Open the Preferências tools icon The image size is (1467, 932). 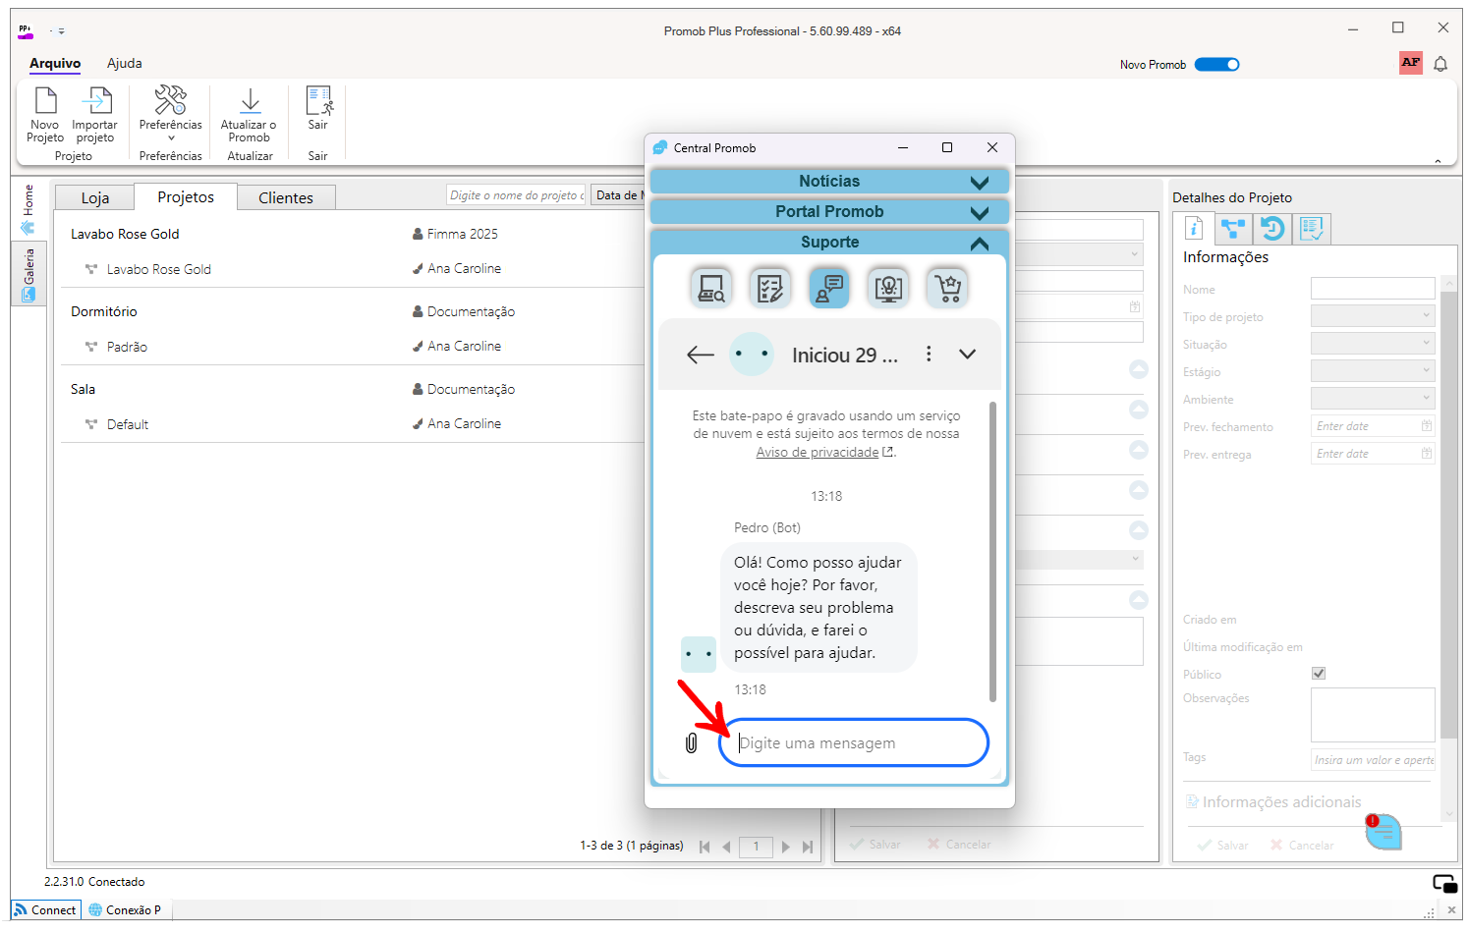170,100
